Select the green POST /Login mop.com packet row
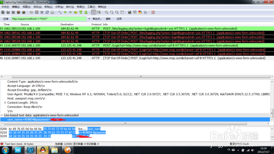 point(137,45)
